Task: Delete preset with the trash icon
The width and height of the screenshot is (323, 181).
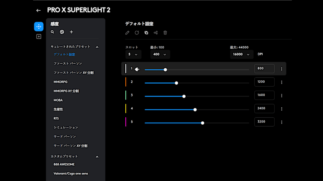Action: pos(165,33)
